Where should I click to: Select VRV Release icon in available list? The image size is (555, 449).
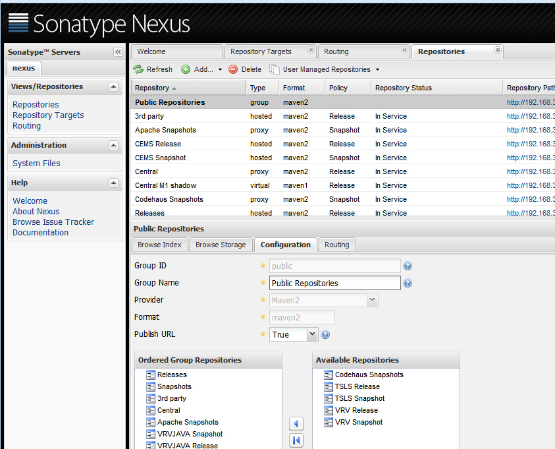(329, 410)
